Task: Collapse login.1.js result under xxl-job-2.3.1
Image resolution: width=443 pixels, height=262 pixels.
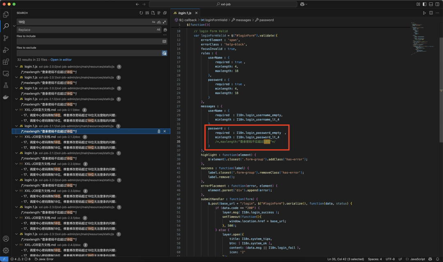Action: (x=16, y=234)
